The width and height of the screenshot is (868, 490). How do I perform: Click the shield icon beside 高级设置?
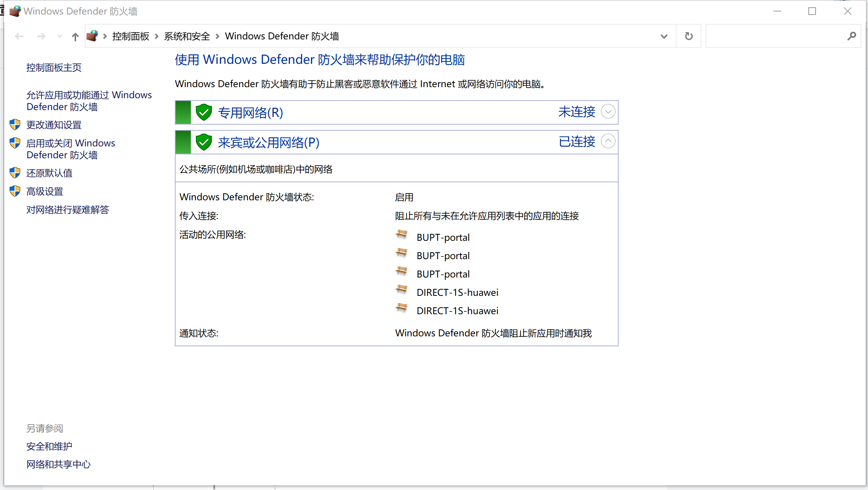[14, 191]
